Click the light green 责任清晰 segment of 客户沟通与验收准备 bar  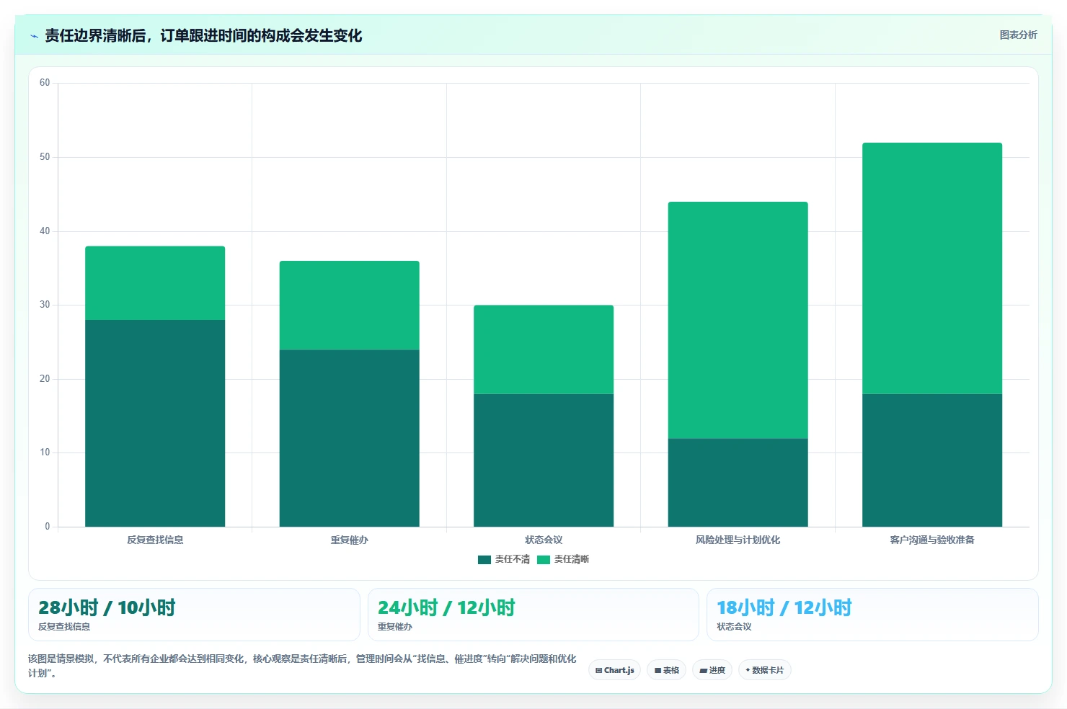tap(932, 268)
